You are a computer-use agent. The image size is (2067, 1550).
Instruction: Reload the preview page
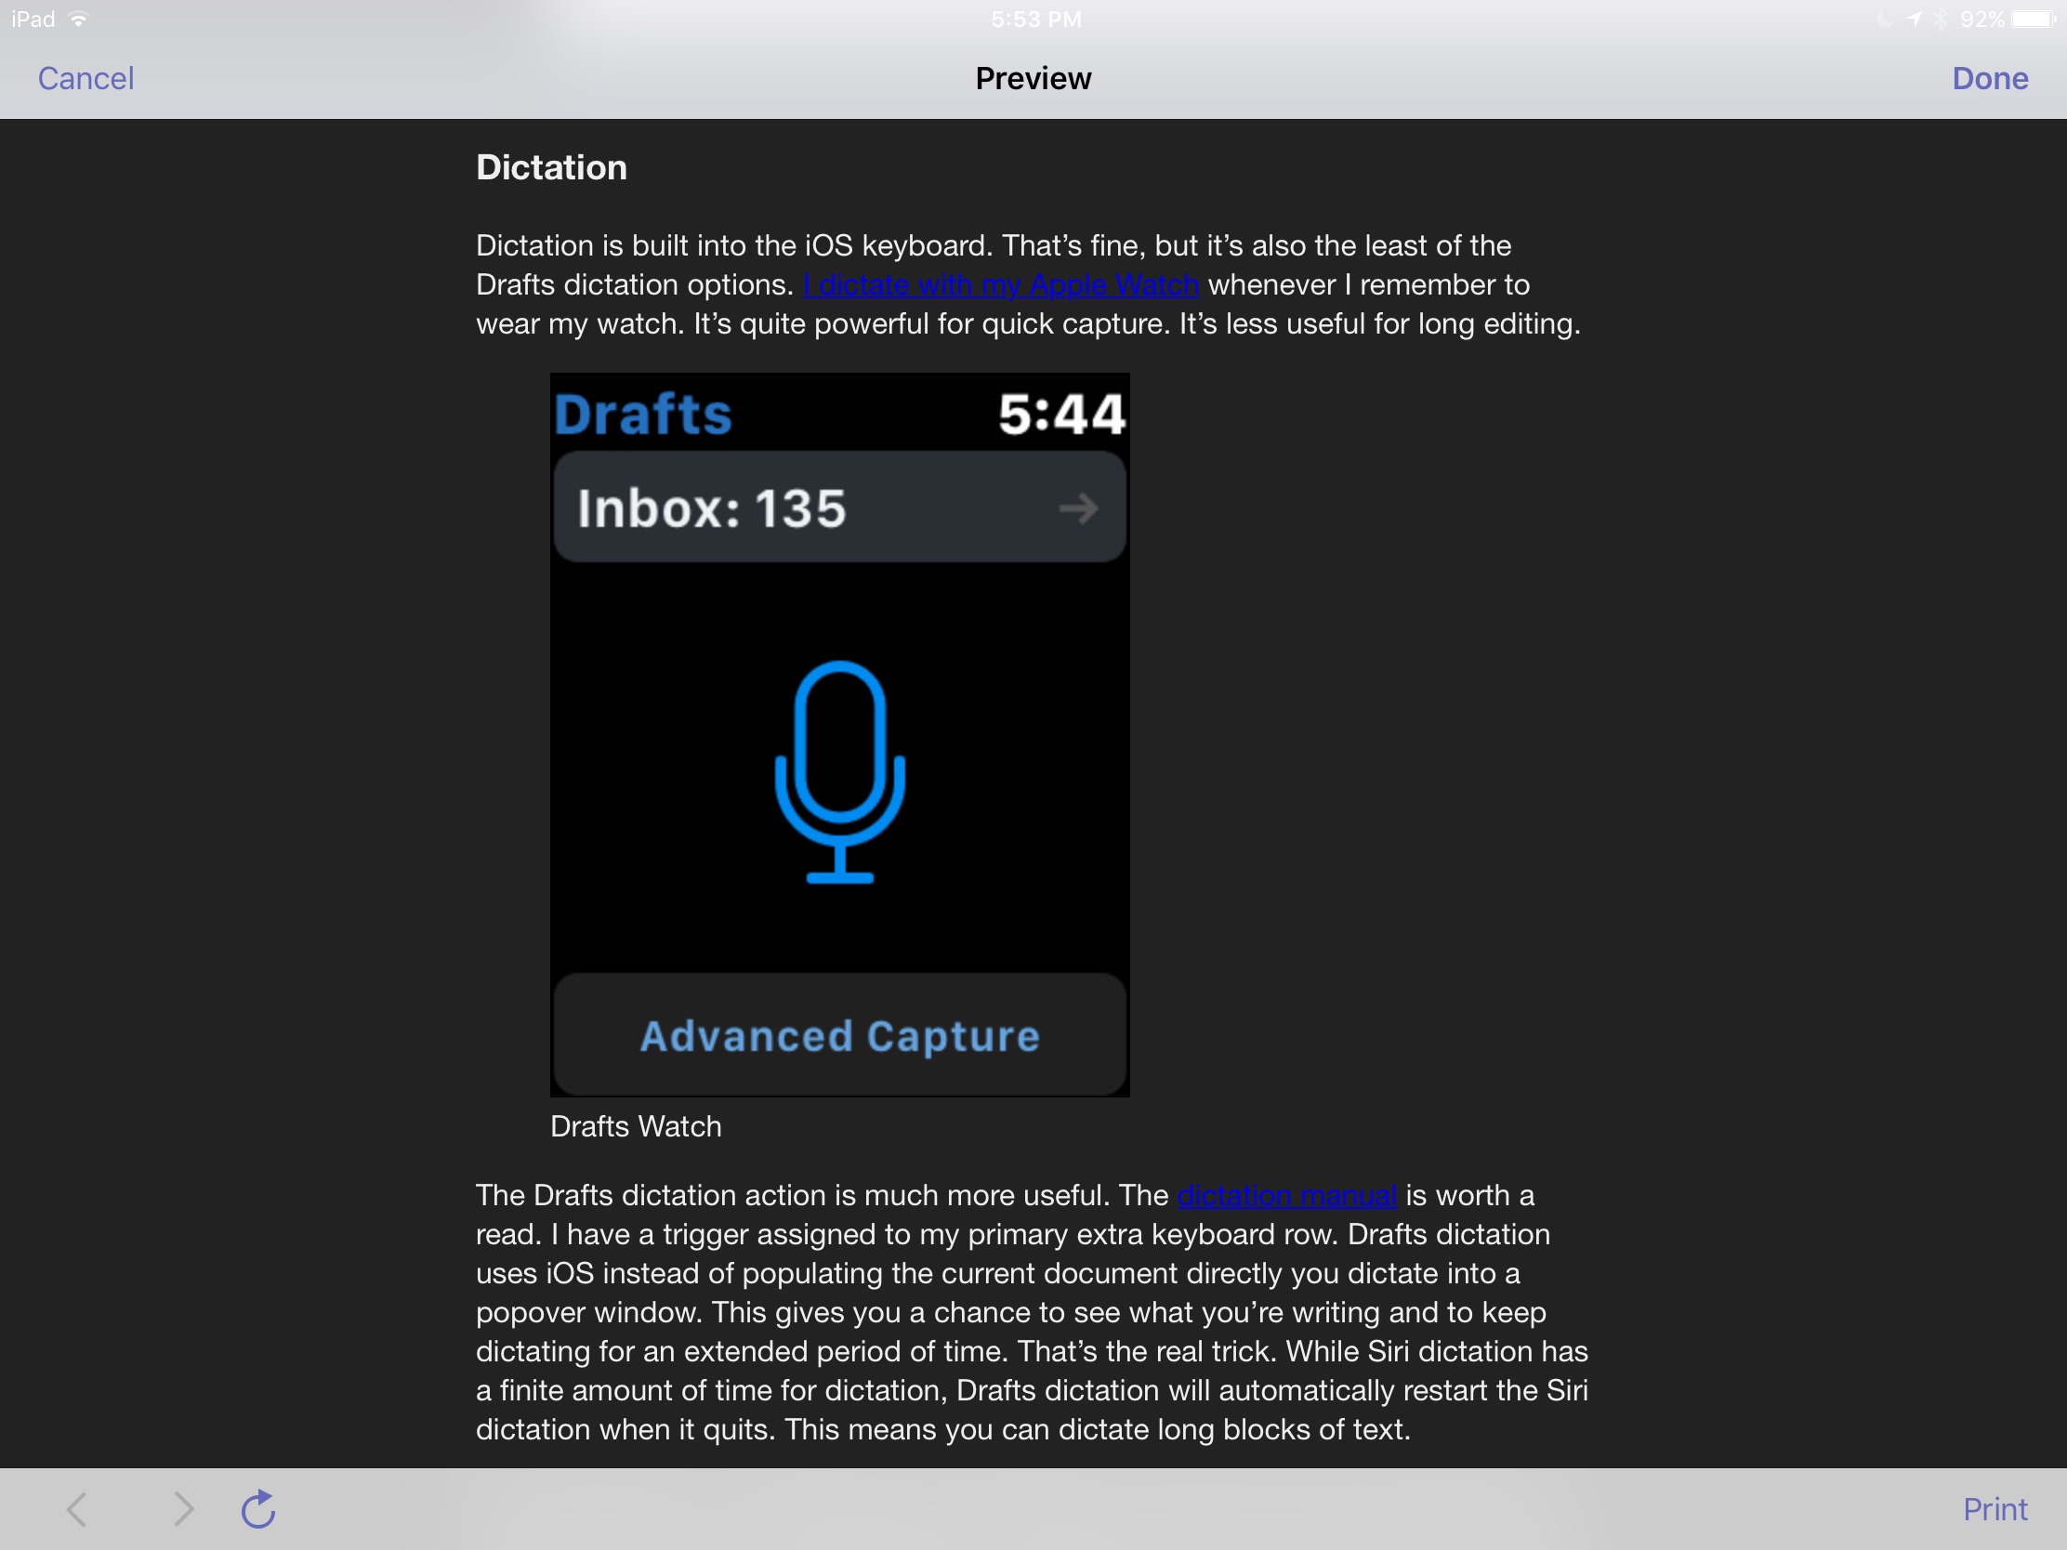[259, 1508]
